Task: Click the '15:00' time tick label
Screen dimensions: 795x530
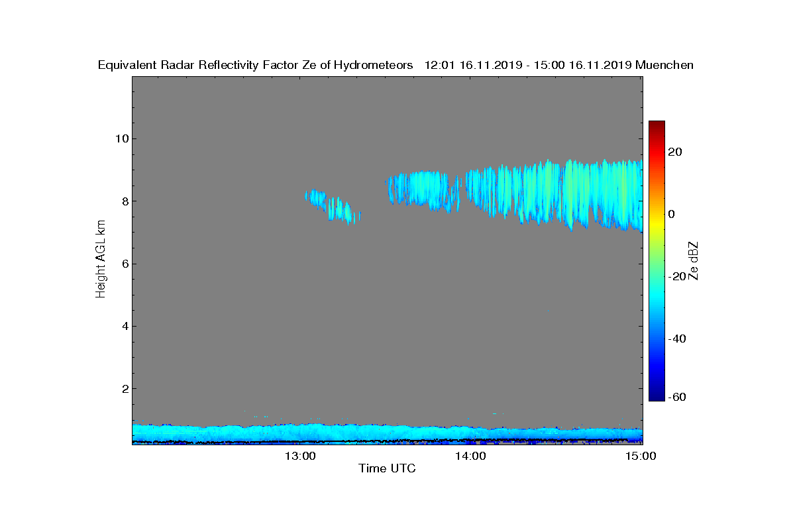Action: [x=641, y=456]
